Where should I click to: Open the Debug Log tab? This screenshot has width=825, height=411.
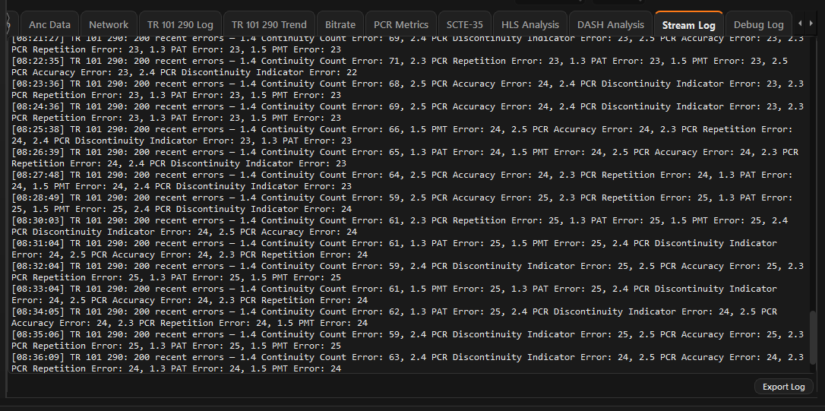(758, 24)
